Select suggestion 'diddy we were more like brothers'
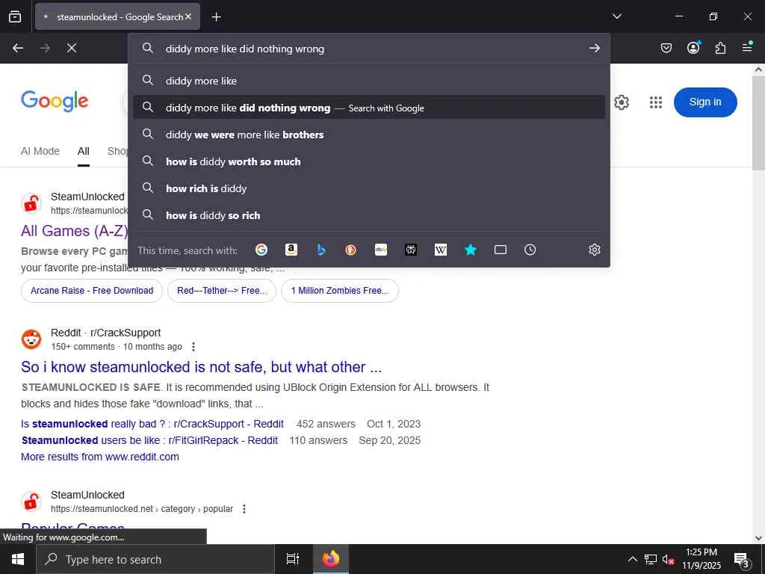The height and width of the screenshot is (574, 765). 369,135
